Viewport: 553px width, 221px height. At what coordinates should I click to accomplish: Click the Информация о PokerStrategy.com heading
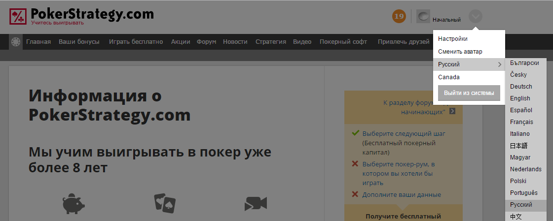tap(110, 105)
